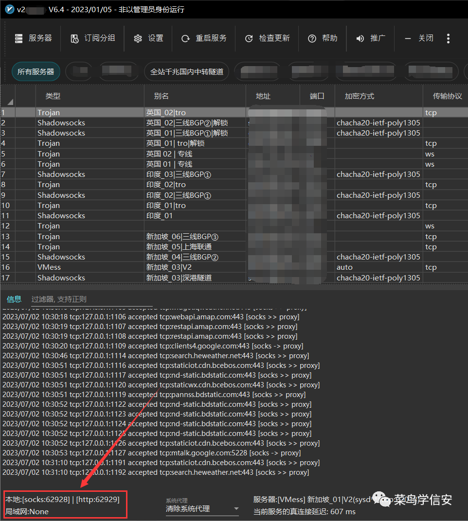Click the 信息 log panel label

(14, 299)
